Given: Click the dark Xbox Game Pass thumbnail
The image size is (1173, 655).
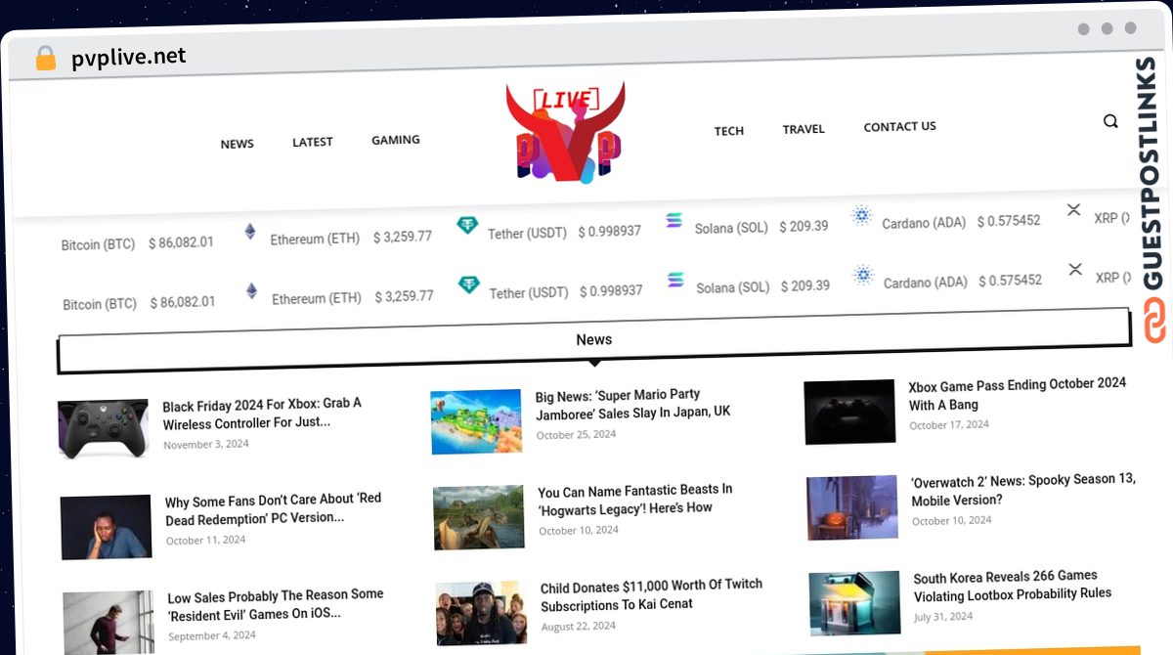Looking at the screenshot, I should (x=849, y=412).
